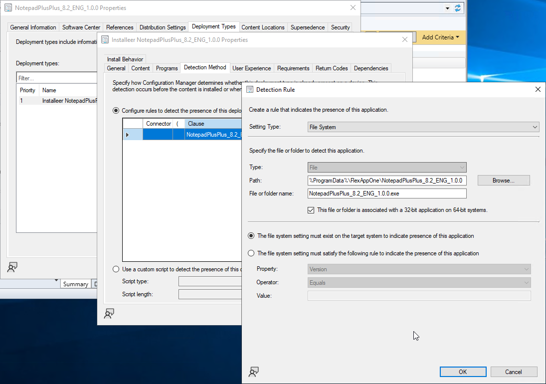Click feedback icon in Detection Rule dialog
The height and width of the screenshot is (384, 546).
coord(254,372)
